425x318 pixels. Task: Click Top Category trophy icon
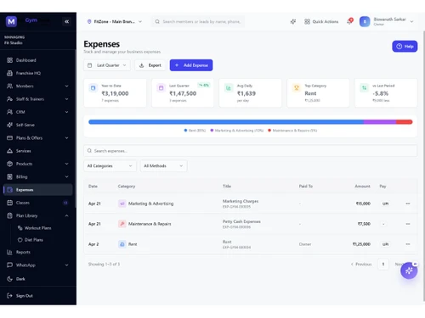point(297,88)
